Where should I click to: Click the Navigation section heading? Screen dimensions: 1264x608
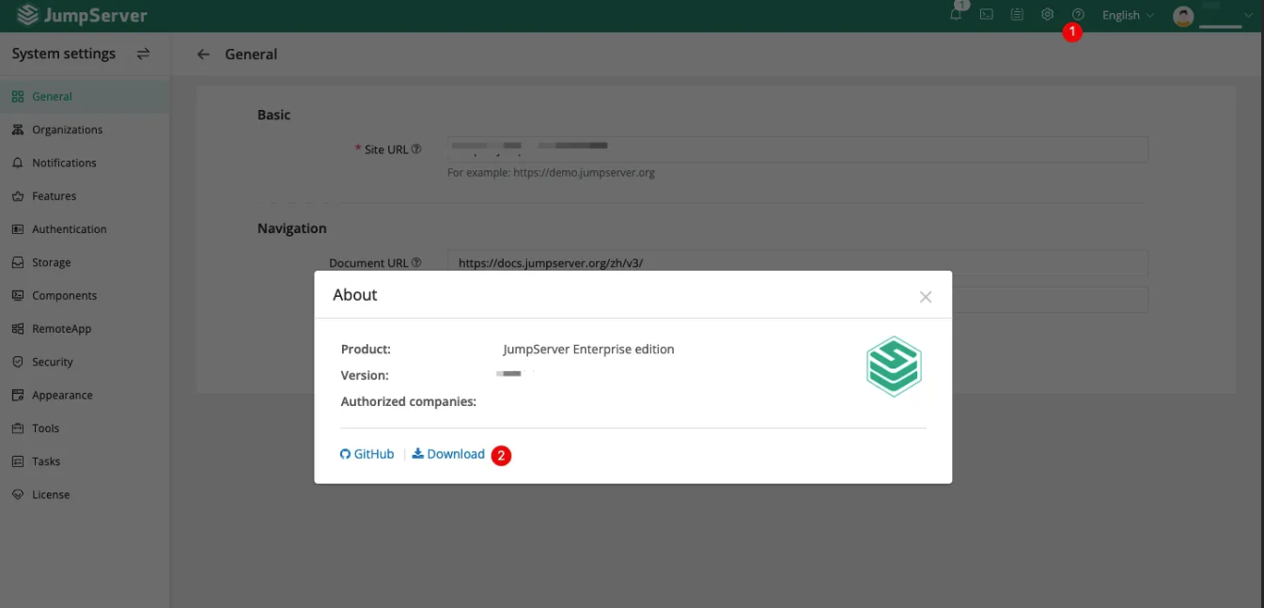(x=292, y=228)
